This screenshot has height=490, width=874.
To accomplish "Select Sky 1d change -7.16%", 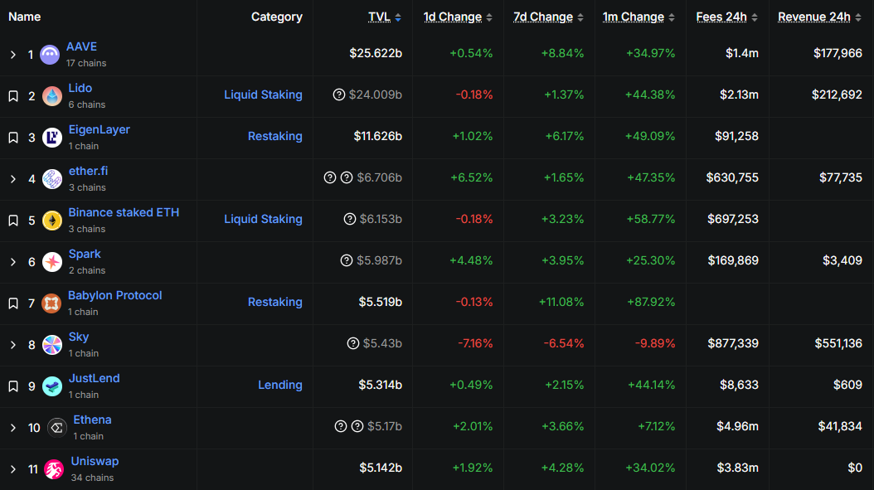I will [x=475, y=343].
